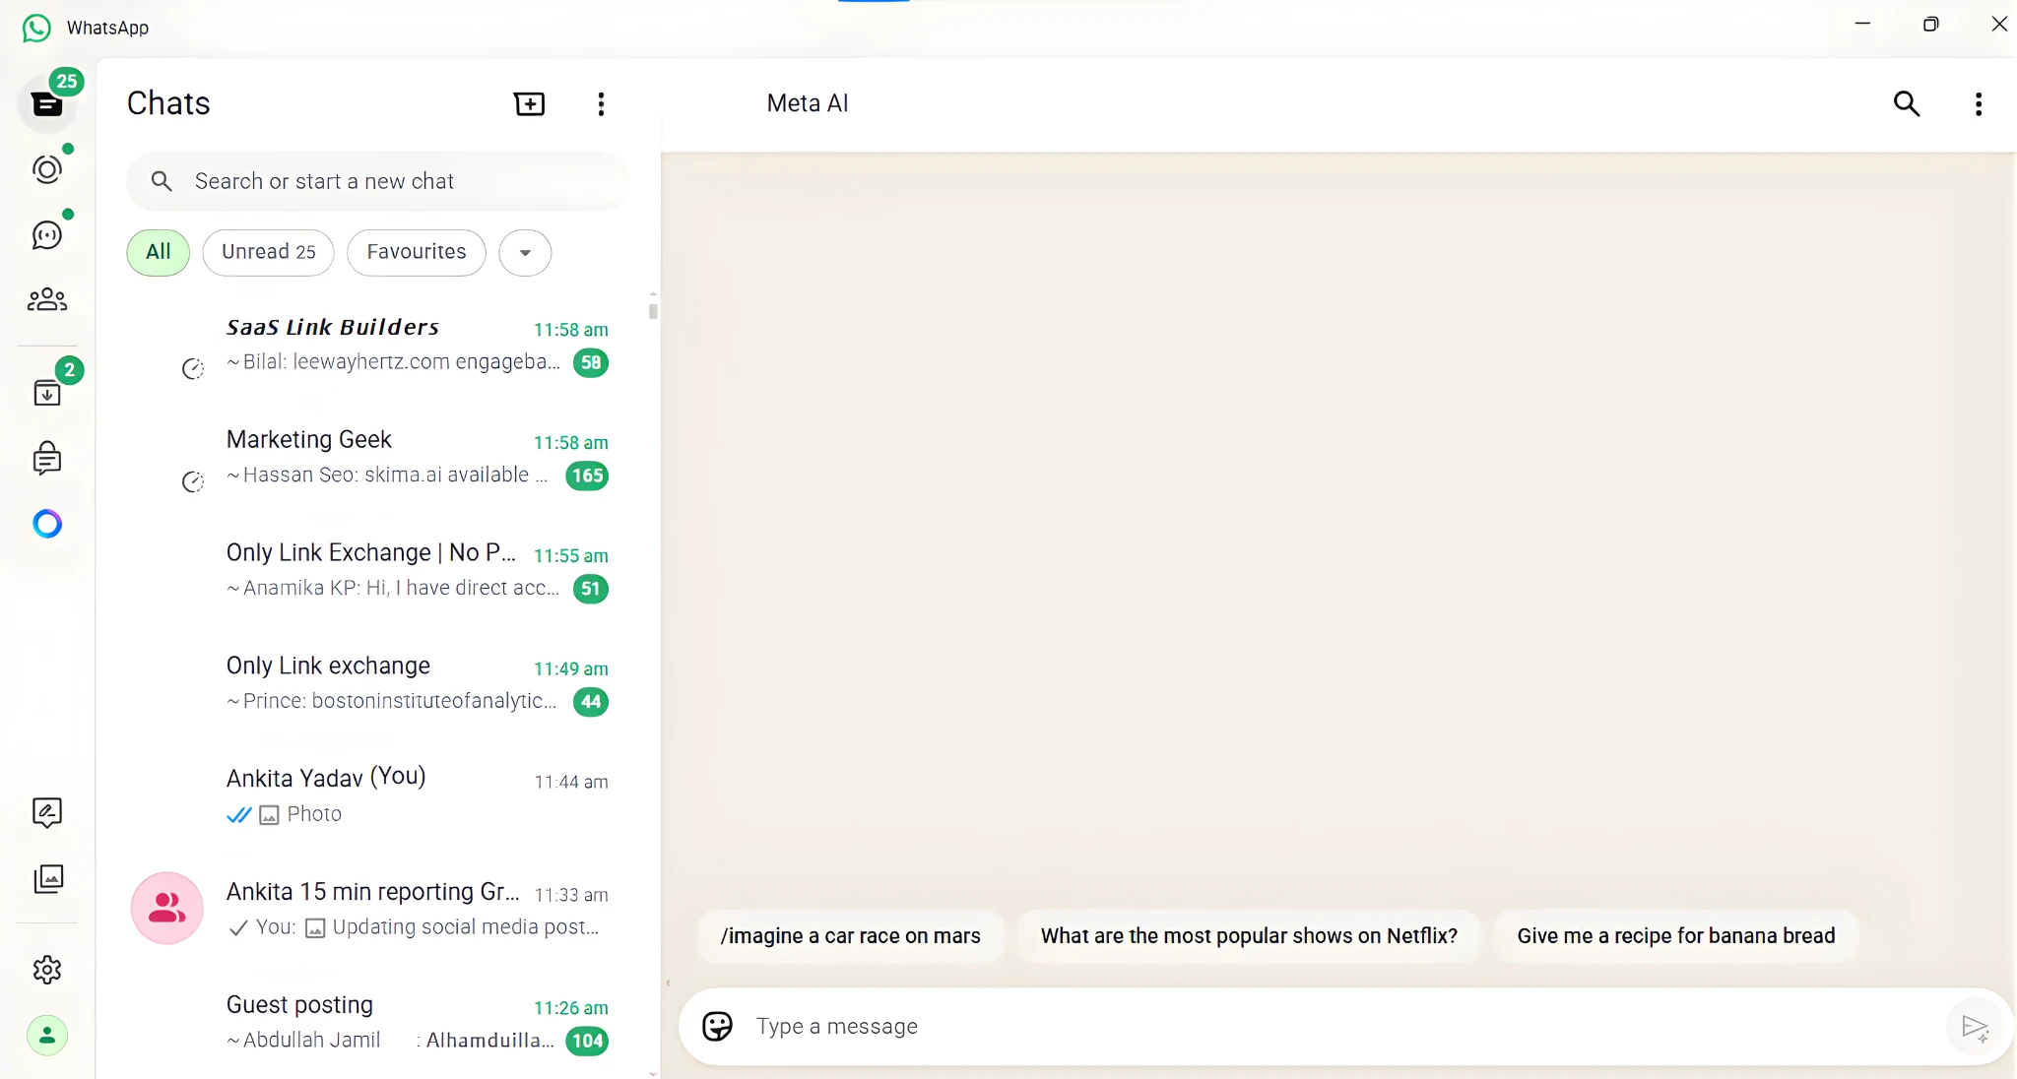Open the Marketing Geek chat
This screenshot has height=1079, width=2017.
pos(394,456)
